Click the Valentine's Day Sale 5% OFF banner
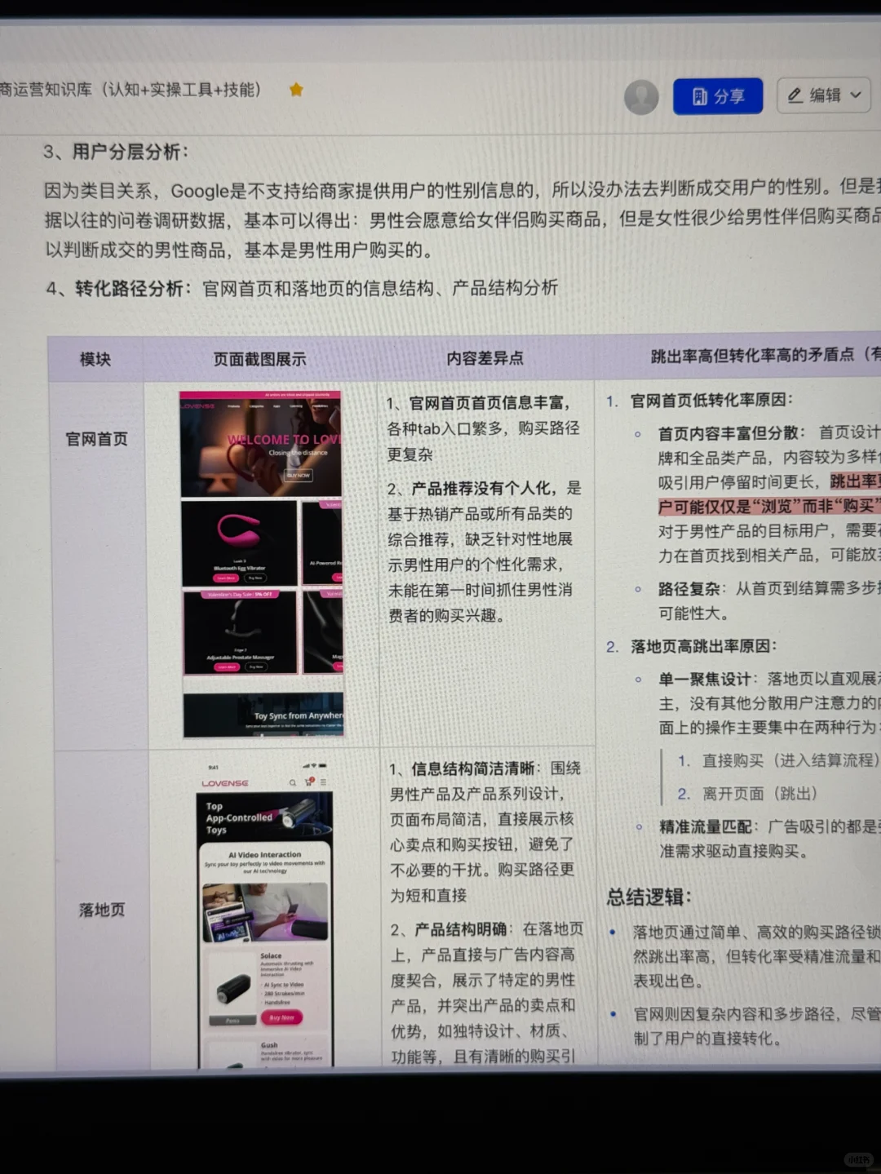This screenshot has height=1174, width=881. (240, 594)
